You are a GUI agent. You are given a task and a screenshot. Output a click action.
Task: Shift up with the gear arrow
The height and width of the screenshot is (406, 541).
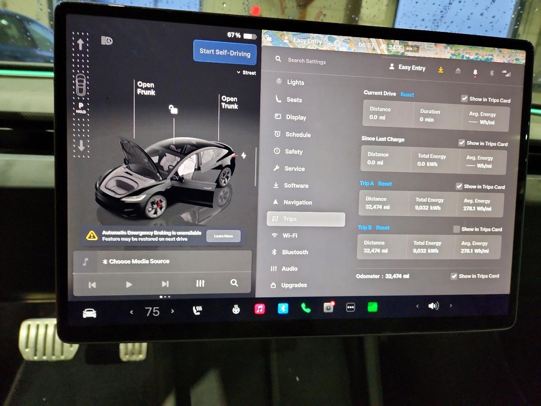tap(80, 44)
